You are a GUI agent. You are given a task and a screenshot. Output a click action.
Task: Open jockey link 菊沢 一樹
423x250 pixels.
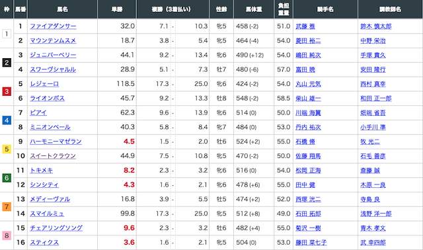coord(309,228)
